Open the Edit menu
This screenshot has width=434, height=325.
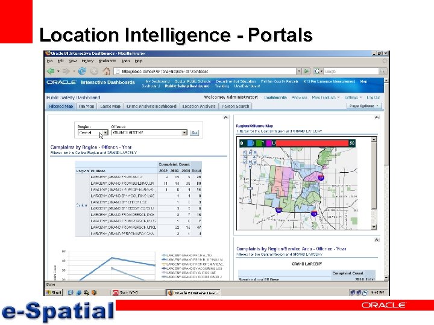coord(60,61)
